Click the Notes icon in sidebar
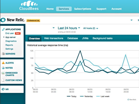 coord(3,68)
